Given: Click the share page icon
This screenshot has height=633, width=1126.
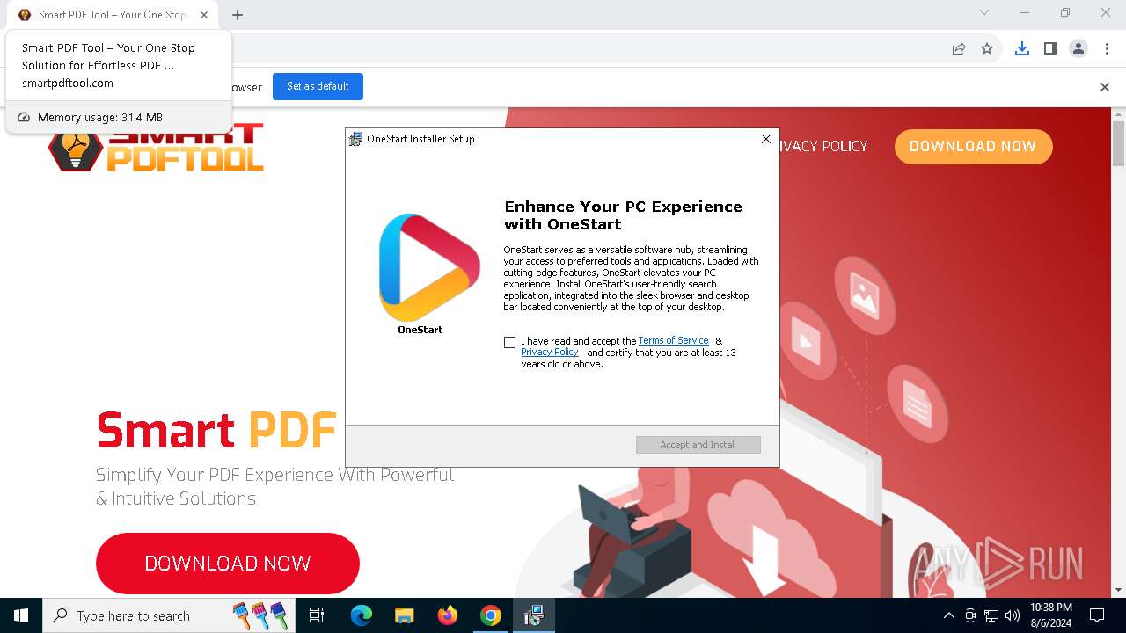Looking at the screenshot, I should point(959,49).
